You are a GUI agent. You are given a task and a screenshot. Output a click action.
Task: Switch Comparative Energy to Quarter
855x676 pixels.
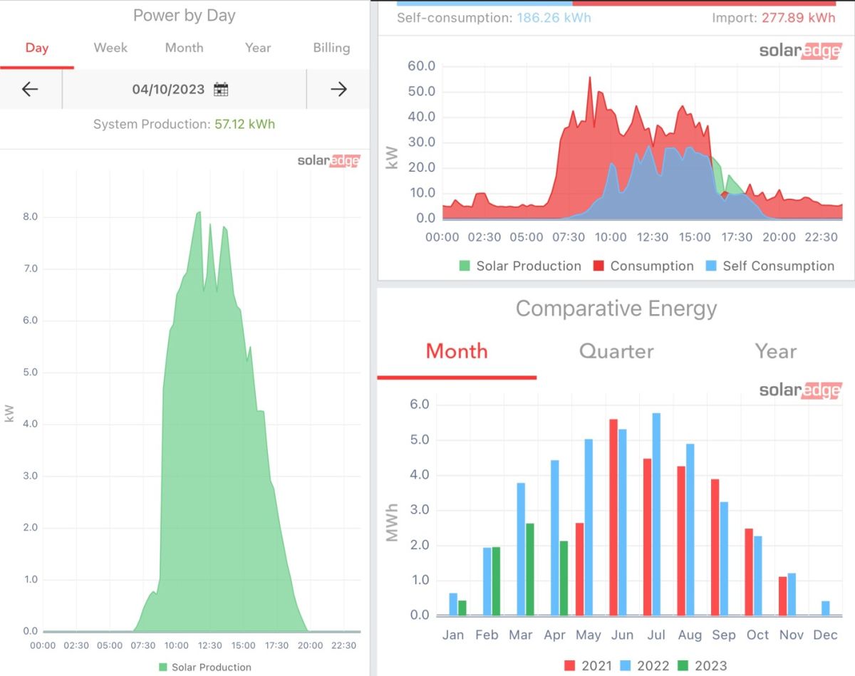[x=616, y=351]
